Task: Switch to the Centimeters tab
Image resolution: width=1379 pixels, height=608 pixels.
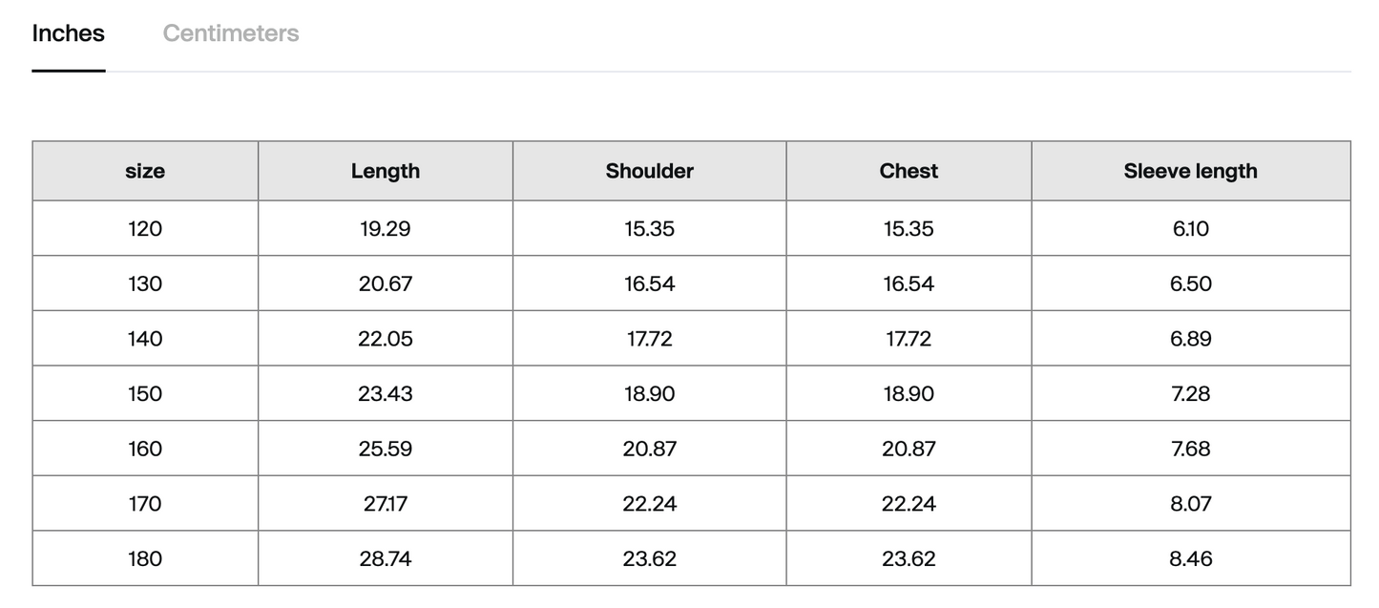Action: coord(231,33)
